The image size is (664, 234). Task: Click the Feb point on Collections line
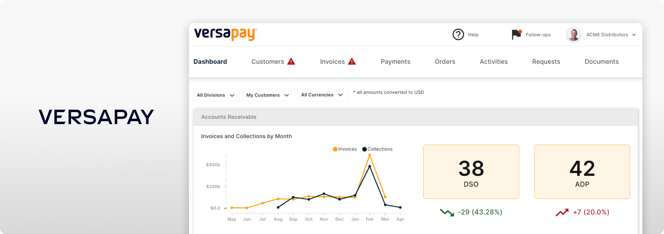click(x=370, y=166)
